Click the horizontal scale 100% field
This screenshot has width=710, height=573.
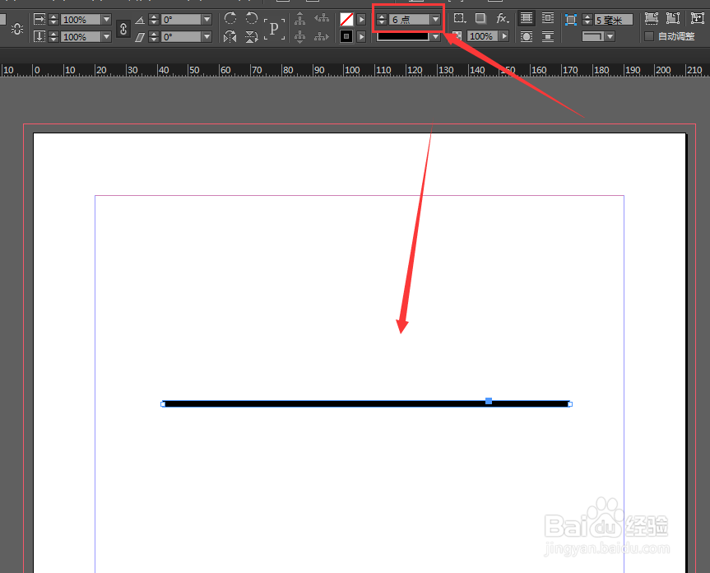point(81,20)
